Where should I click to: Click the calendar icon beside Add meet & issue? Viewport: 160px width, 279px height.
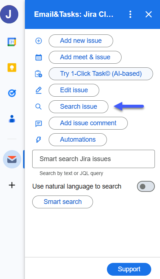click(38, 57)
